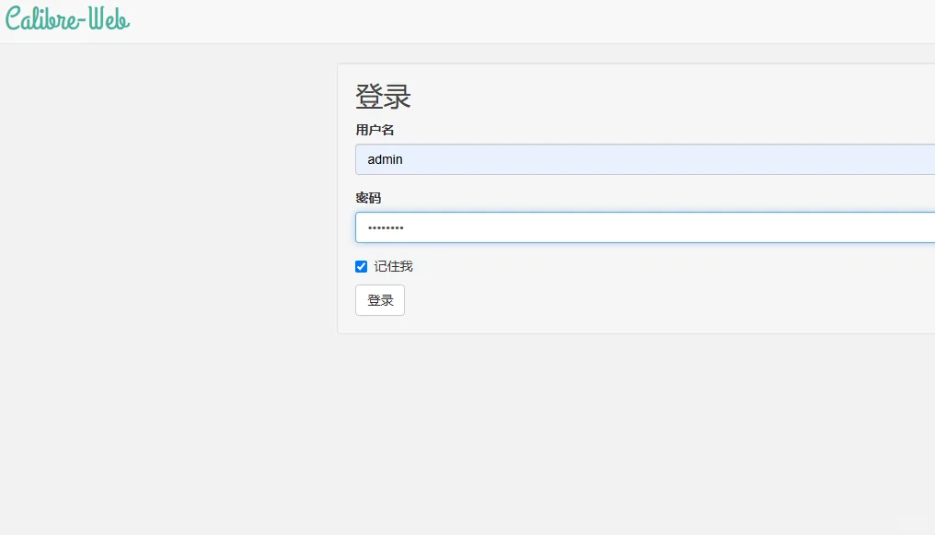Submit the login form via 登录

[380, 300]
